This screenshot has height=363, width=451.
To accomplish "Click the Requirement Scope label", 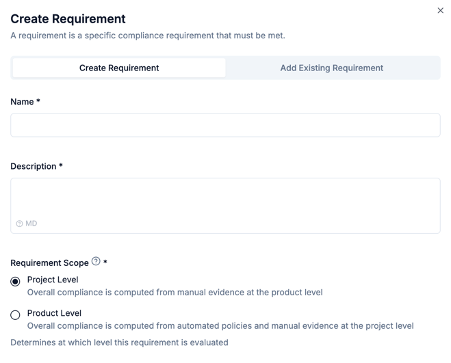I will click(x=49, y=263).
